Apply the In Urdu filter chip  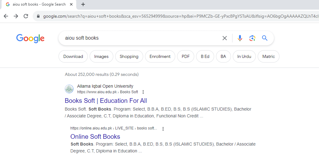click(x=244, y=56)
